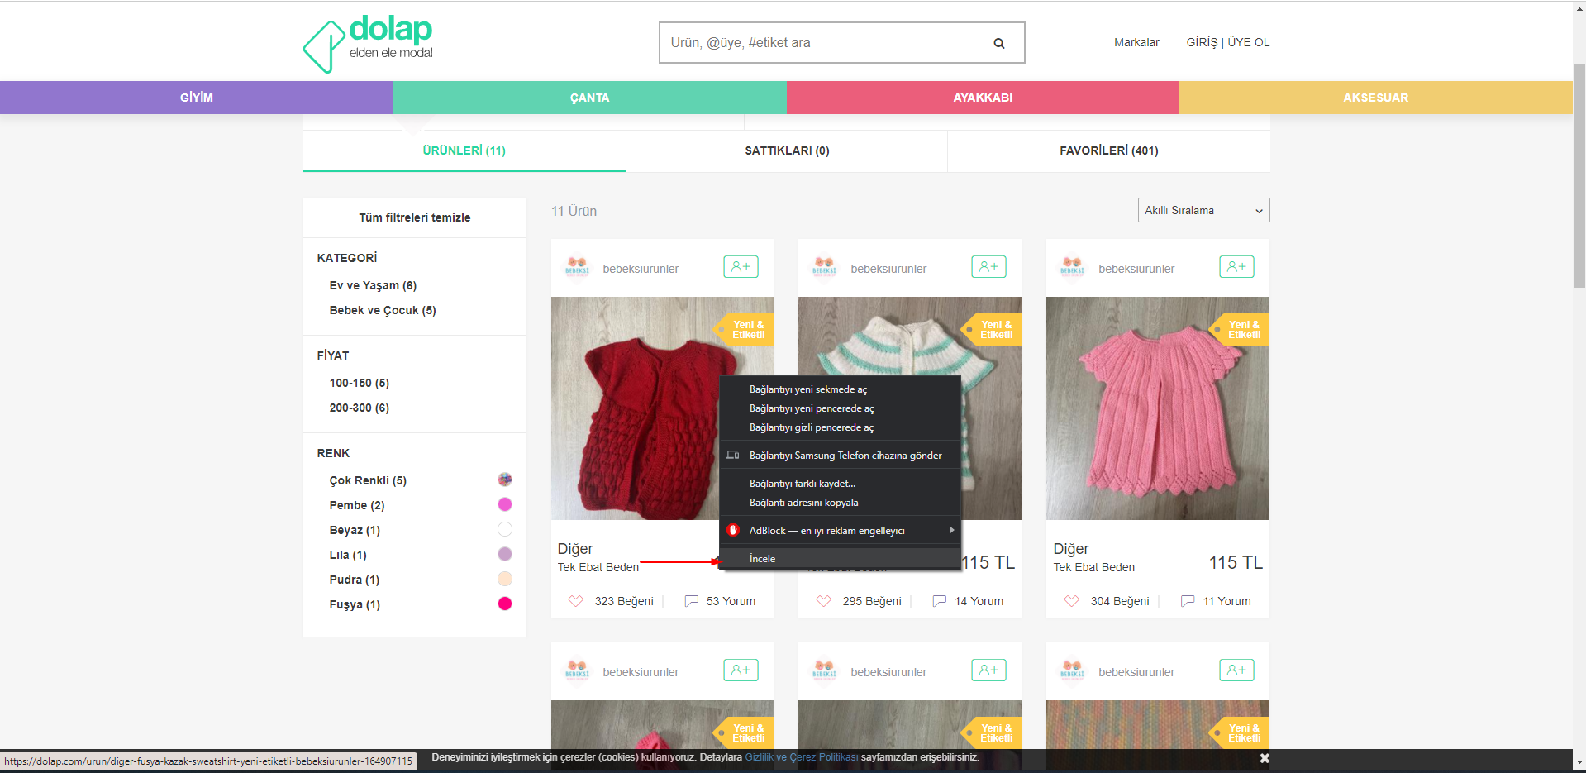Open the Akıllı Sıralama sort dropdown
1586x773 pixels.
[x=1203, y=210]
